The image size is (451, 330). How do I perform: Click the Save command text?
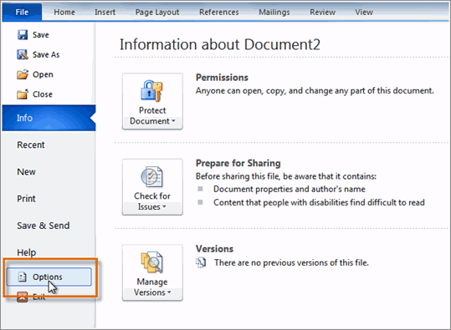[x=40, y=35]
